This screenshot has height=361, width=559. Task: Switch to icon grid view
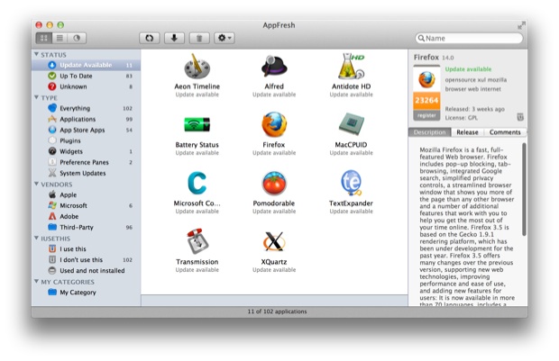(44, 38)
